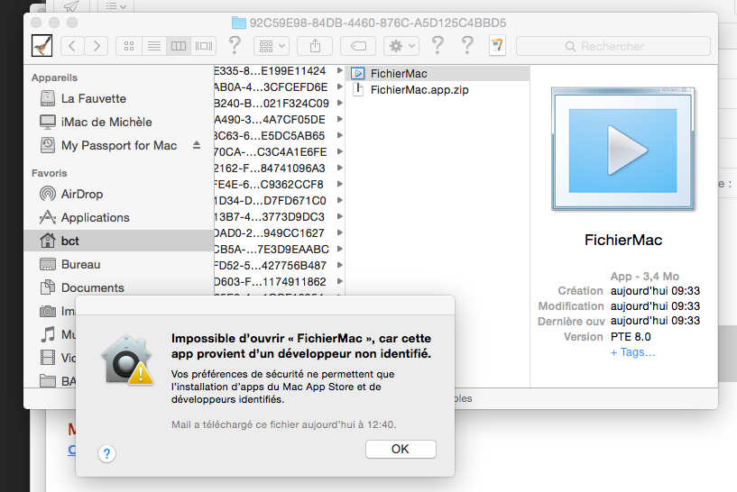Click the + Tags… link
This screenshot has height=492, width=737.
click(x=632, y=352)
